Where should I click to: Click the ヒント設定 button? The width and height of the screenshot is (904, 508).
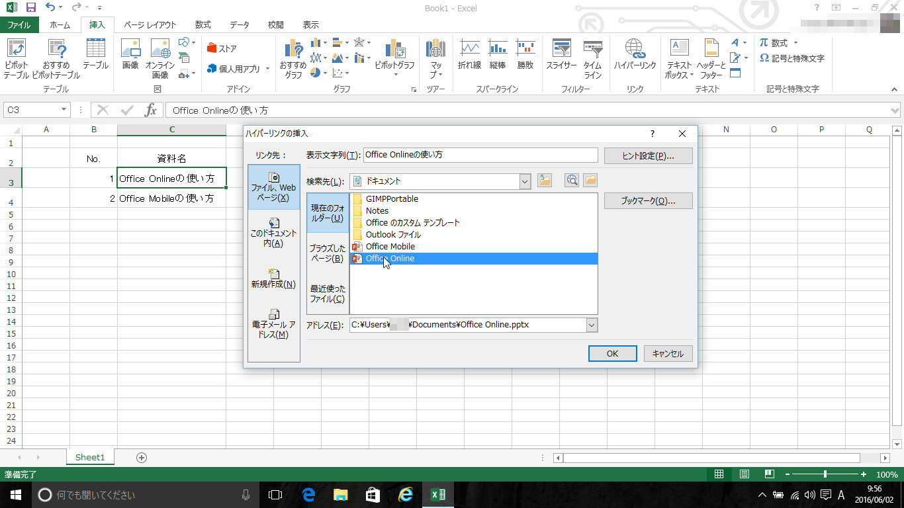click(649, 155)
